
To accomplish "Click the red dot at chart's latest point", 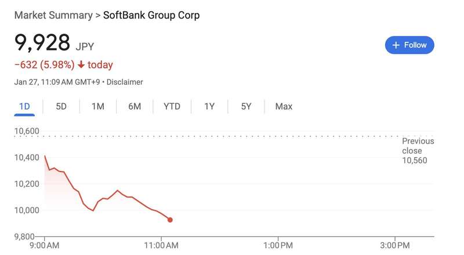I will (170, 220).
